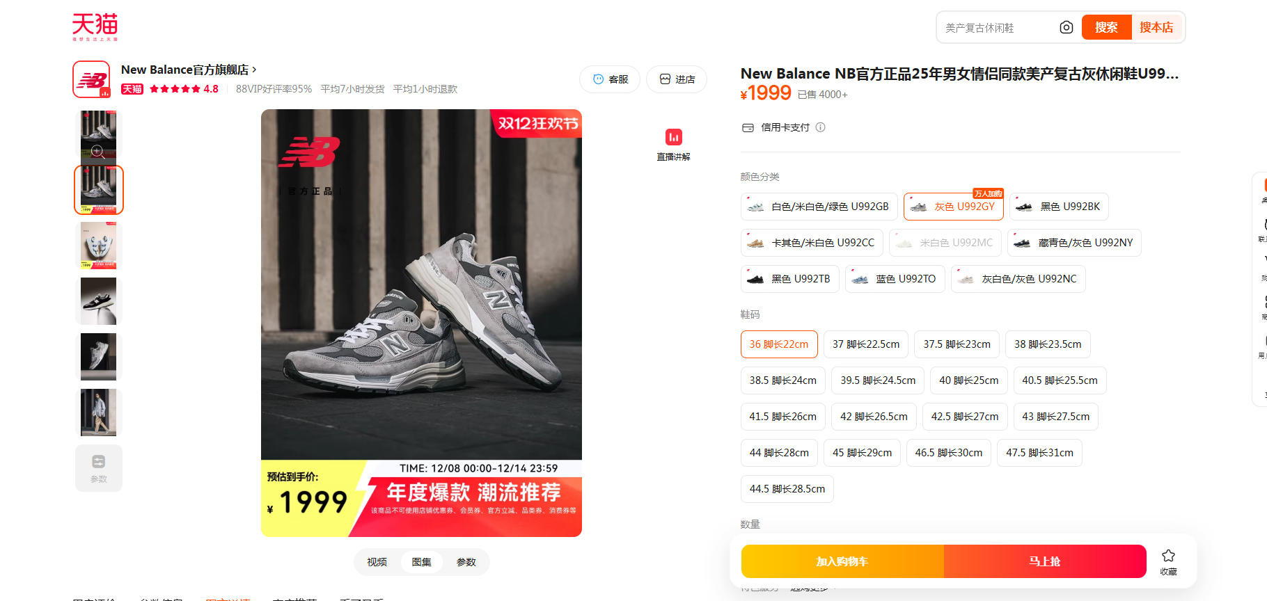Switch to the 参数 tab
The width and height of the screenshot is (1267, 601).
coord(466,562)
